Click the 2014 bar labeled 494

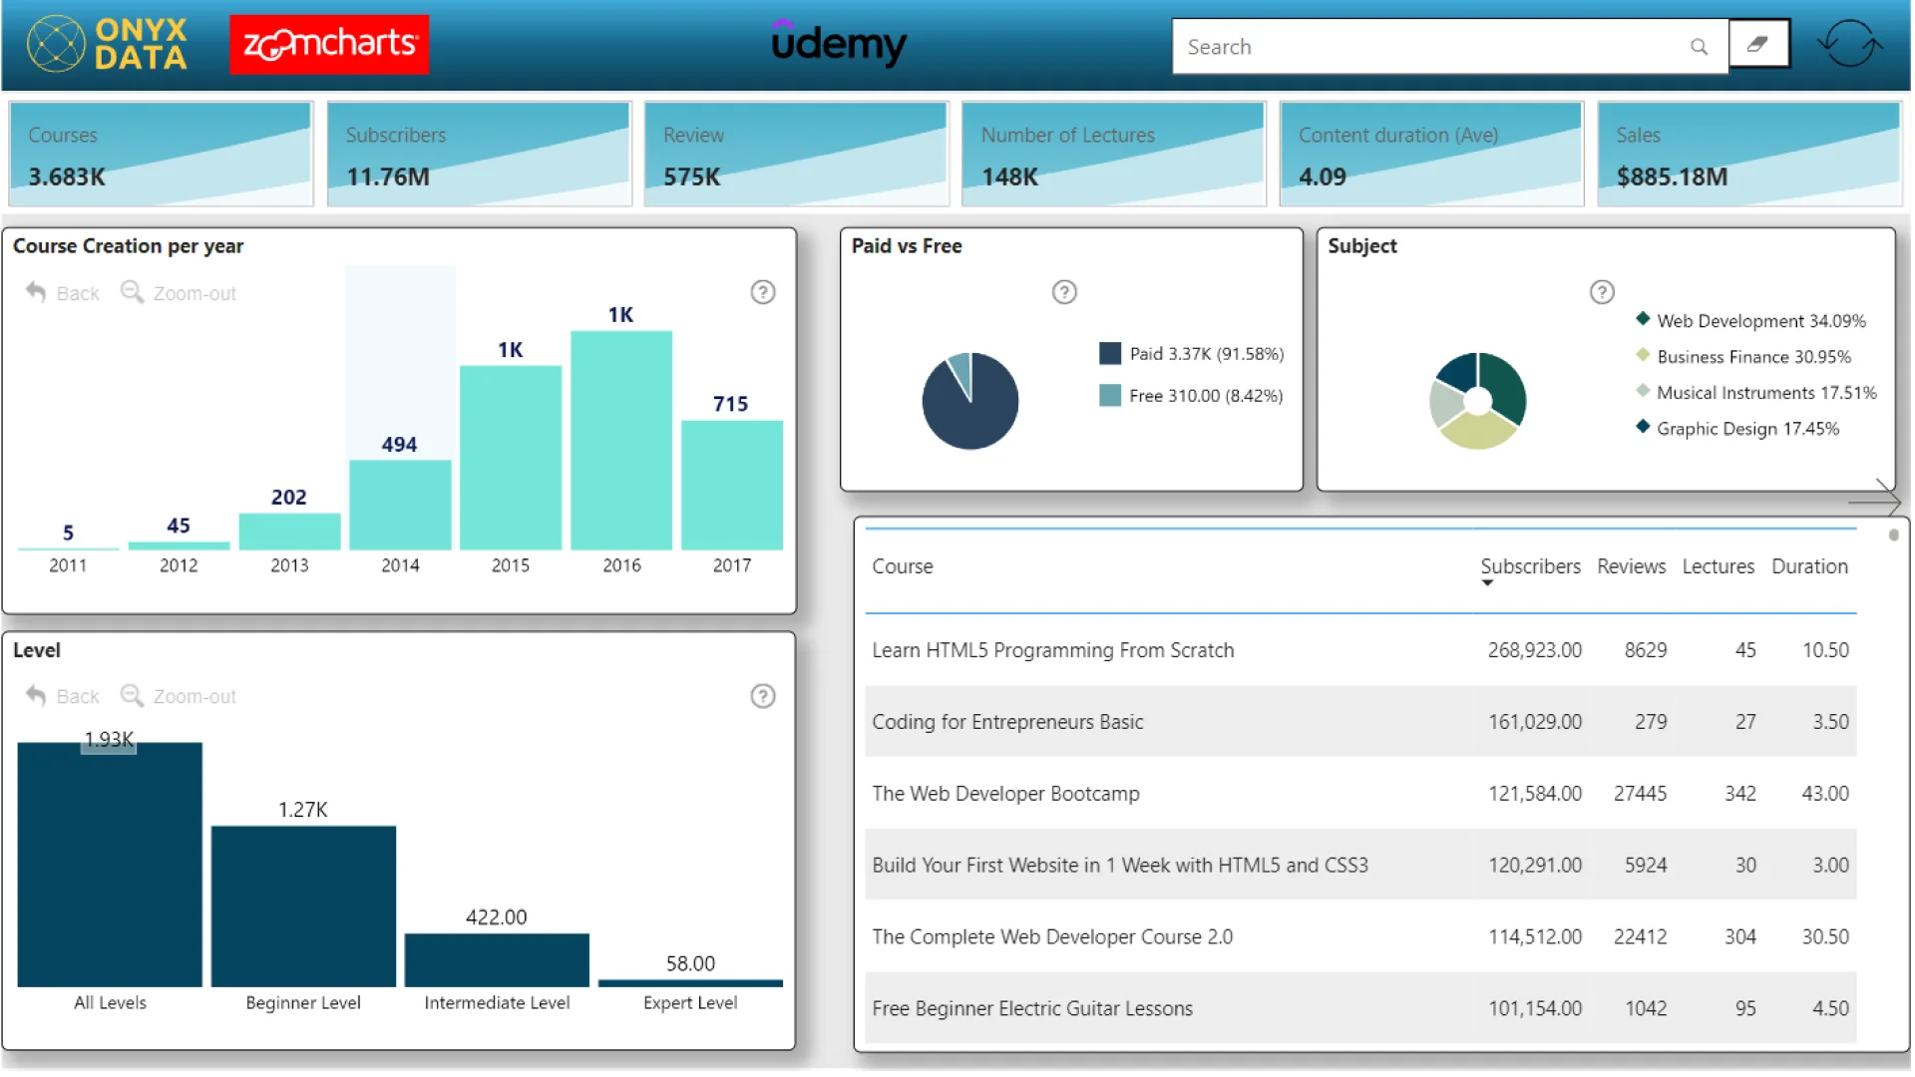click(400, 505)
